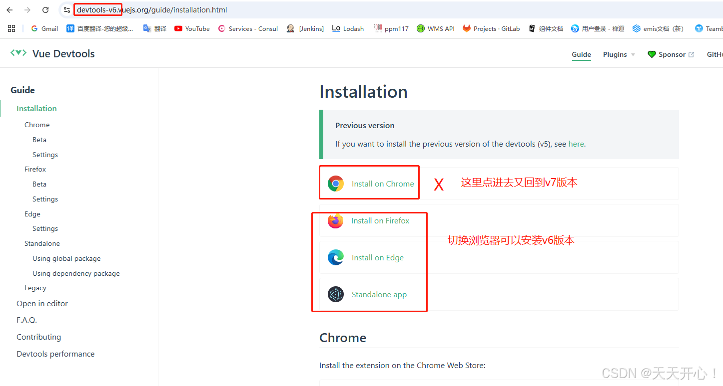Select Installation in sidebar
This screenshot has height=386, width=723.
[x=36, y=108]
